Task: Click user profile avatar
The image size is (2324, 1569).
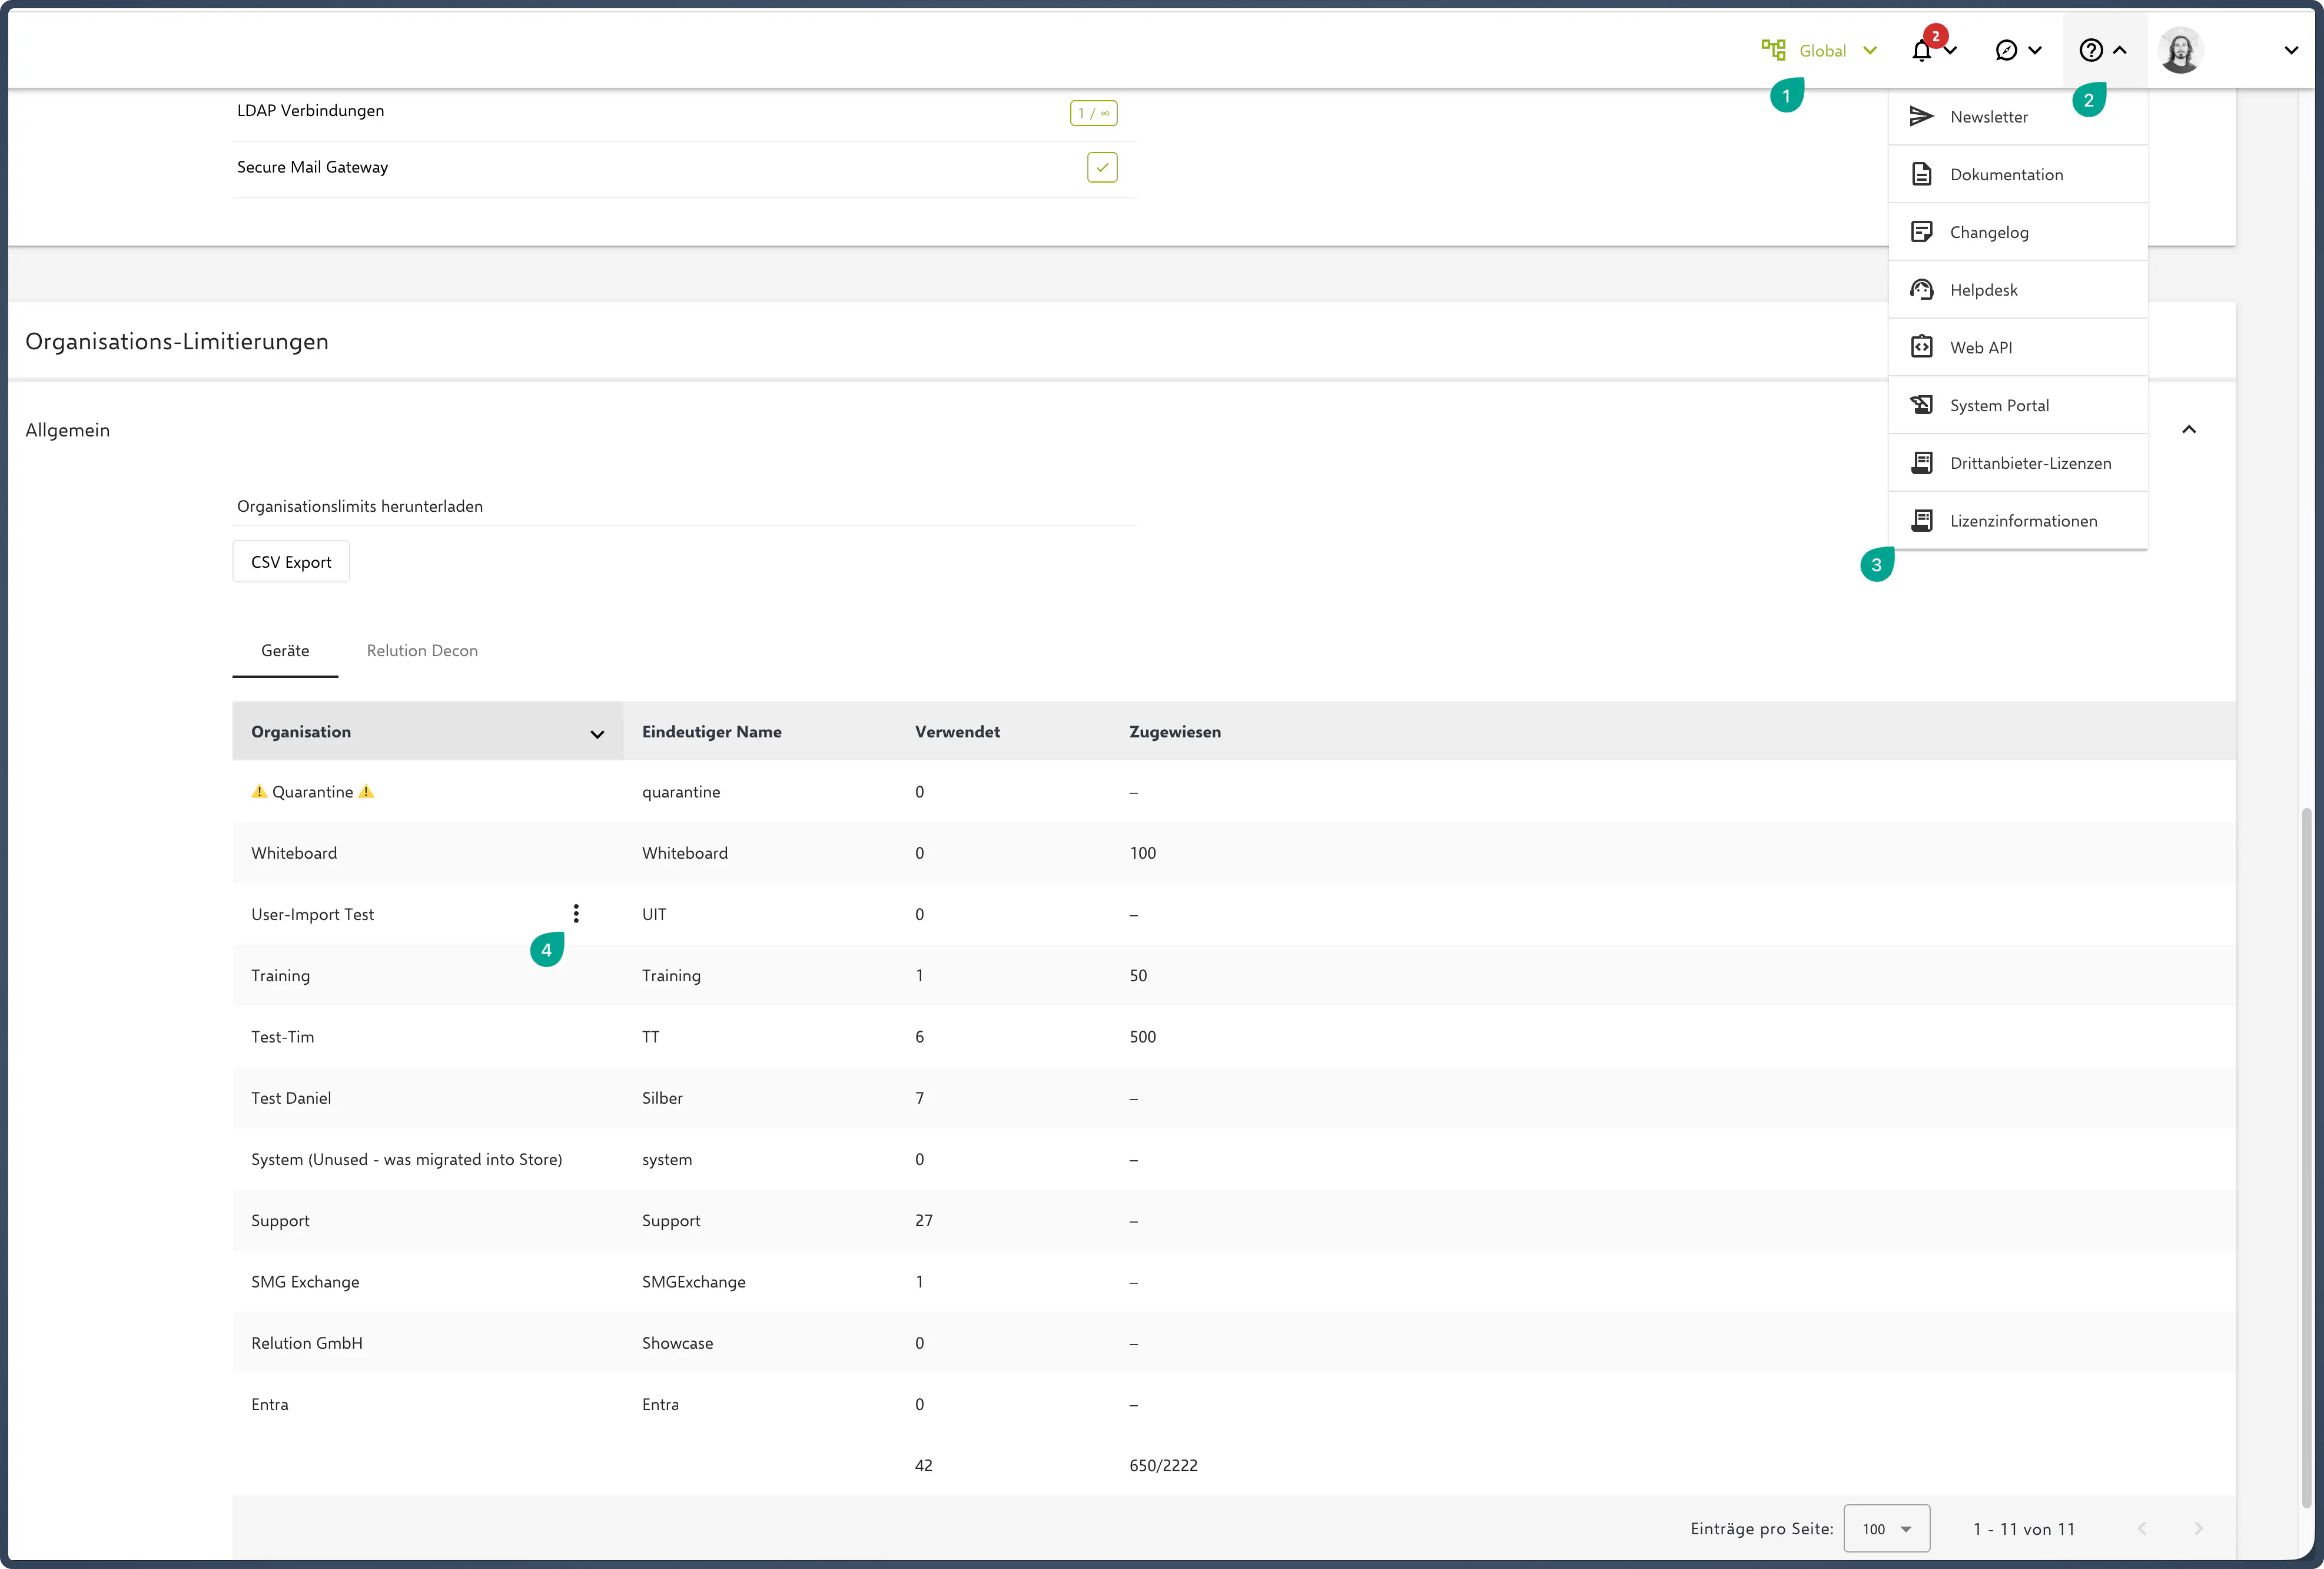Action: point(2180,51)
